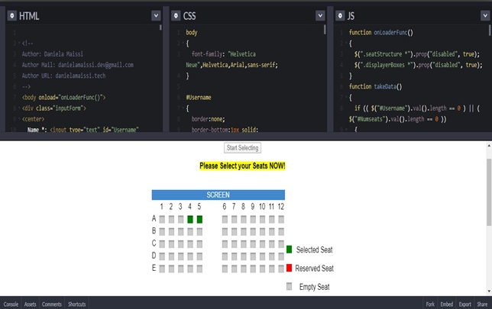
Task: Click Embed in the footer bar
Action: coord(447,304)
